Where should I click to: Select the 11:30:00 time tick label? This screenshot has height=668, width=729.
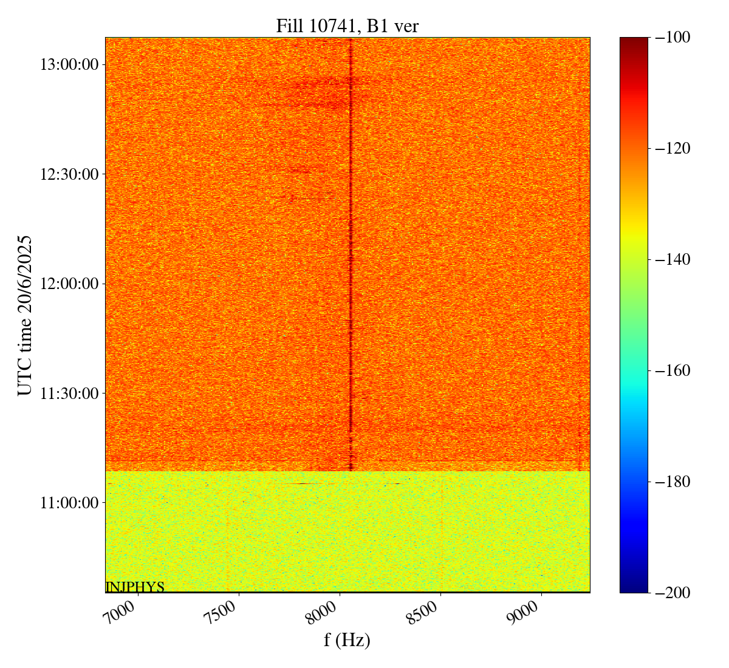[69, 394]
